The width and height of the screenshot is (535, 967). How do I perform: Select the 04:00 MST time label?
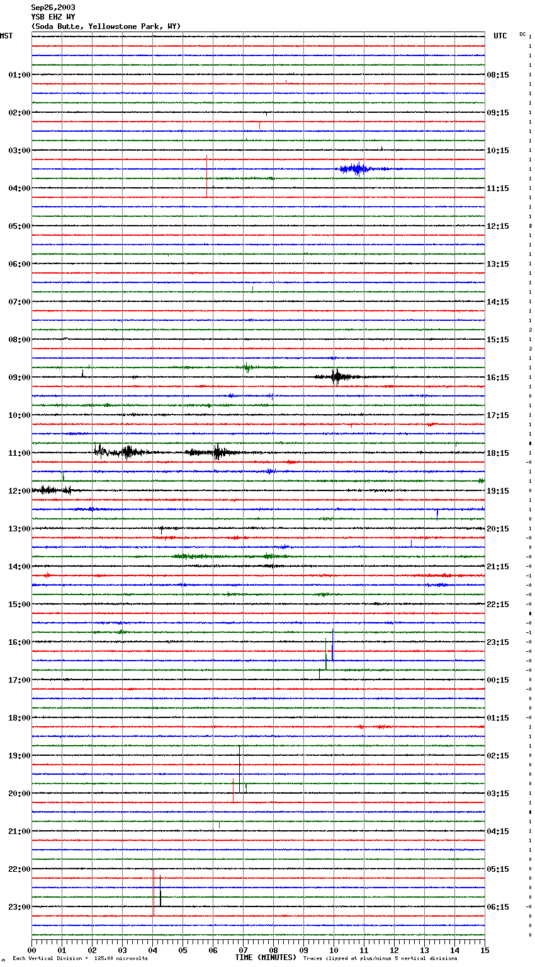pos(20,188)
